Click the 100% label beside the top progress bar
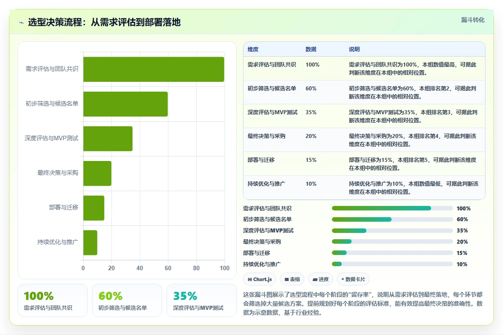 click(x=463, y=209)
